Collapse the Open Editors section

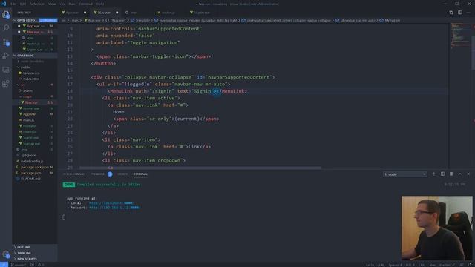[15, 20]
